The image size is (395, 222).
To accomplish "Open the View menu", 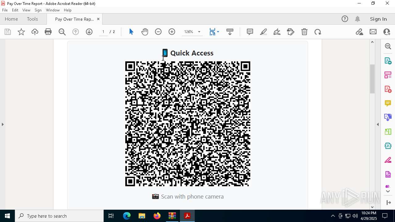I will click(27, 10).
